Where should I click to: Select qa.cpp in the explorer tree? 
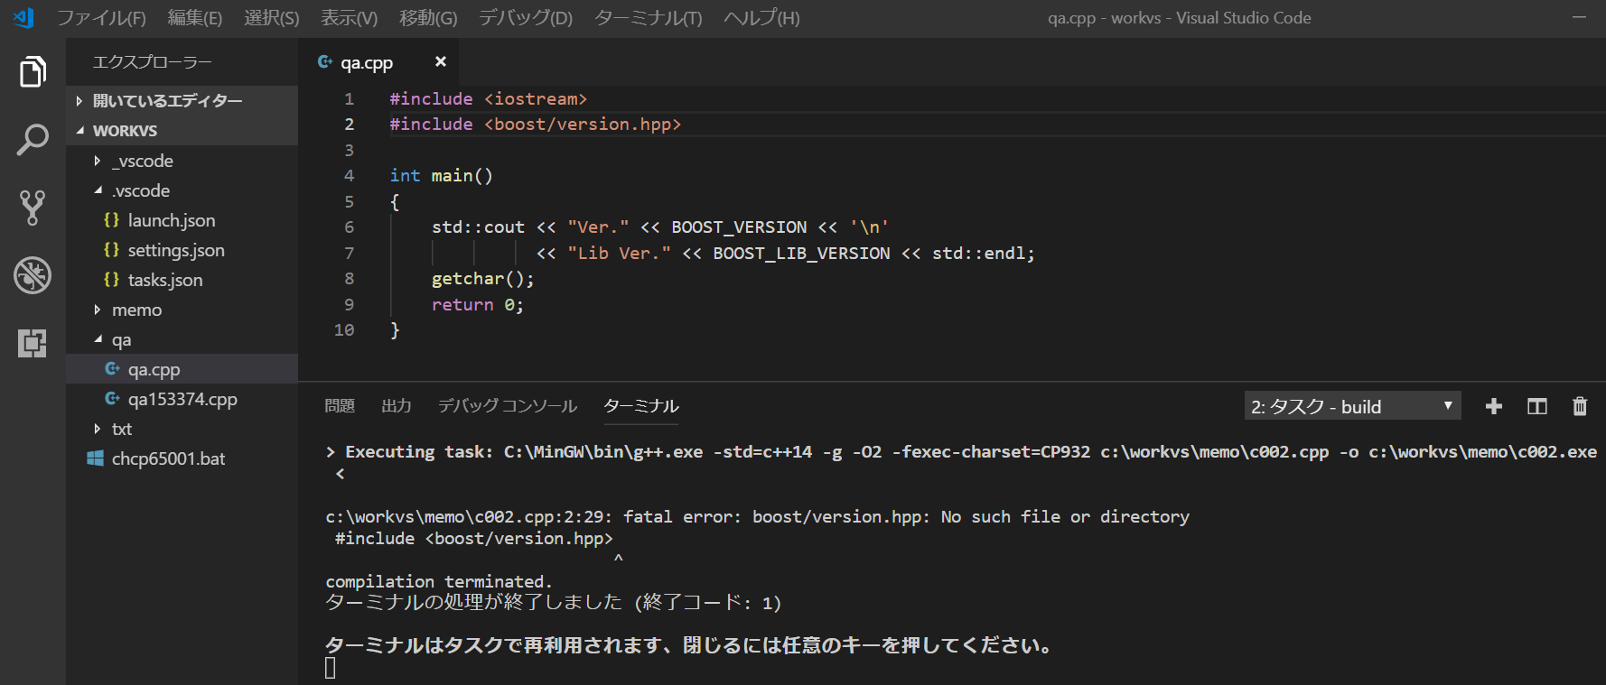pyautogui.click(x=182, y=369)
